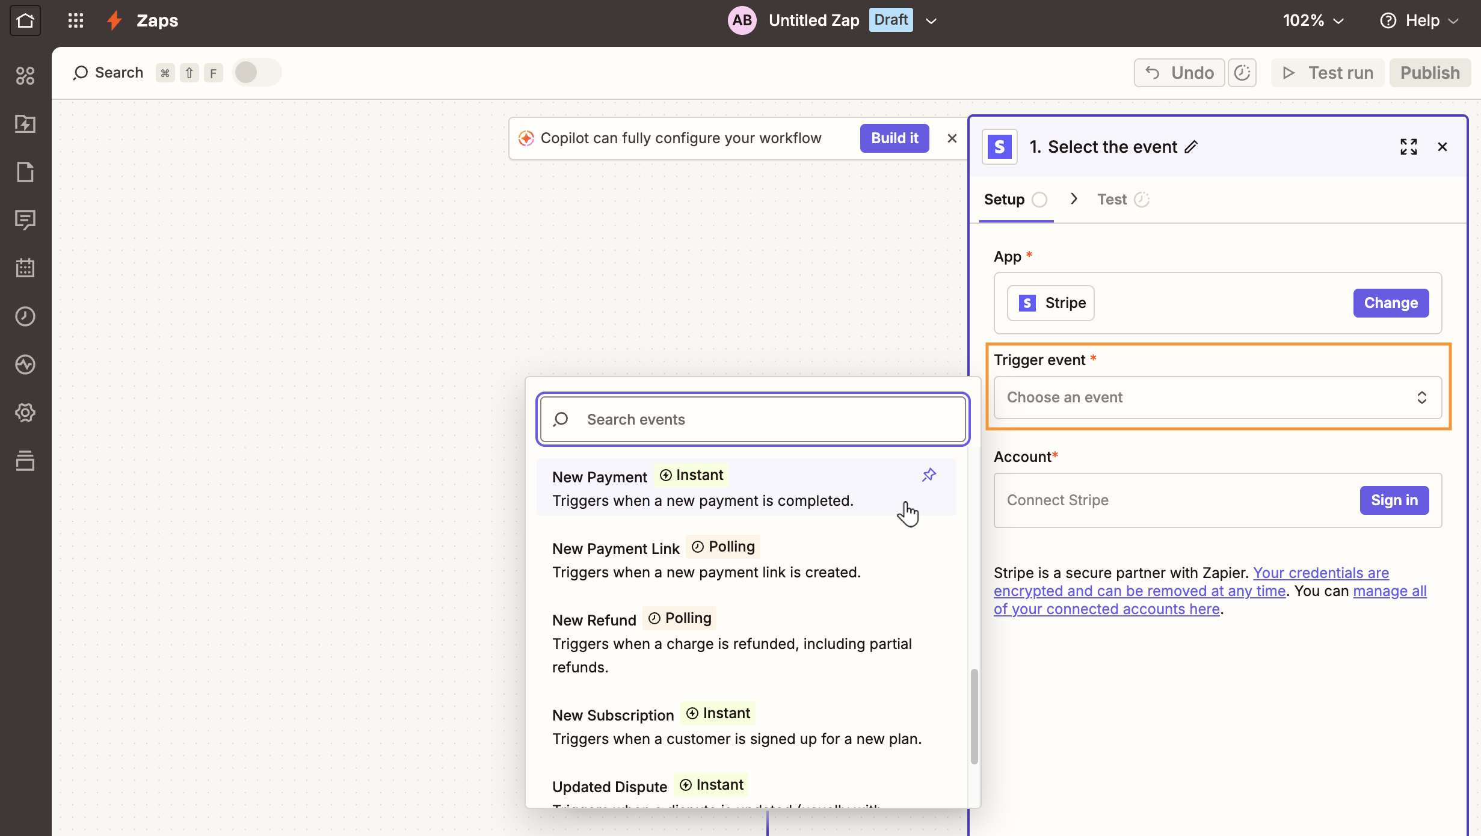Open the clock history icon in sidebar

click(25, 316)
